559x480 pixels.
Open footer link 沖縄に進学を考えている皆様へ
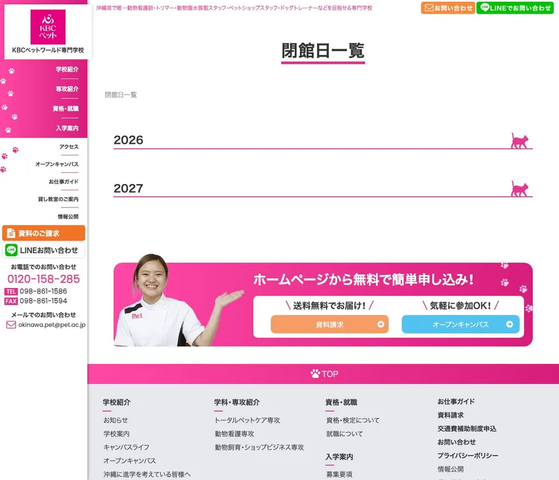point(147,474)
